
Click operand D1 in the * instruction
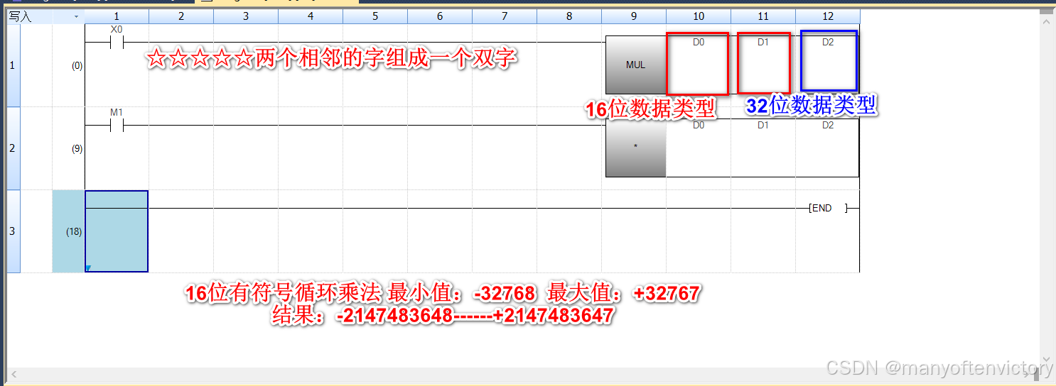point(763,126)
